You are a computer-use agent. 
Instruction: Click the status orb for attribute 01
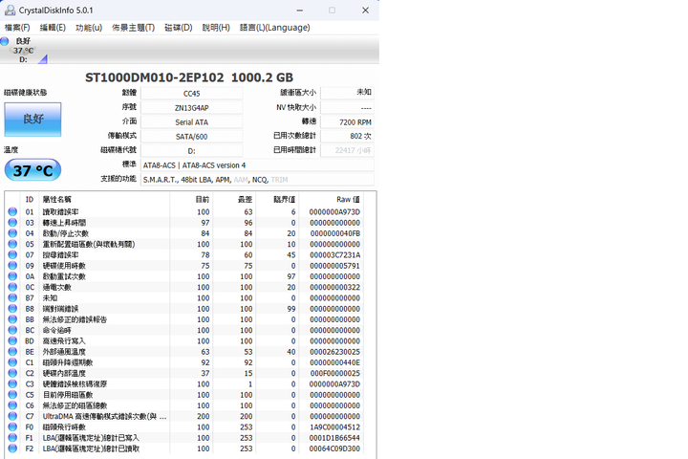tap(12, 211)
